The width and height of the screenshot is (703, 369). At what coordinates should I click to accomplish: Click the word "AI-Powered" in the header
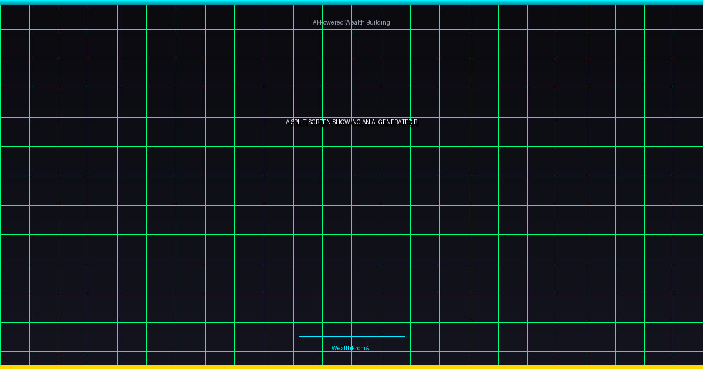click(x=328, y=22)
